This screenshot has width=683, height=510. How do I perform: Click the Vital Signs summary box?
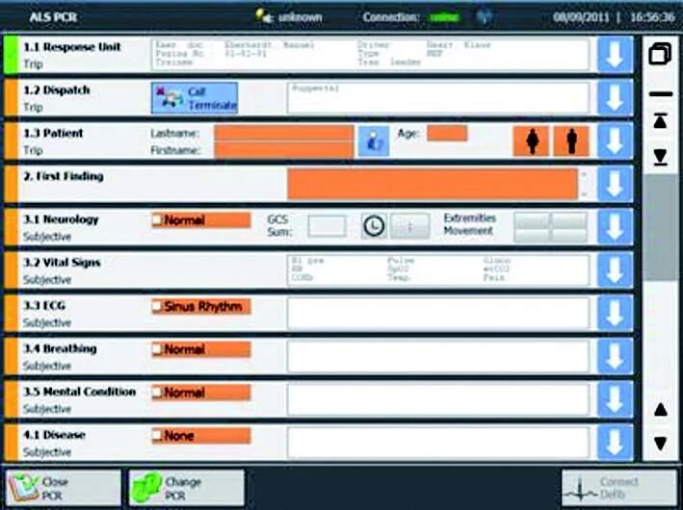pos(438,270)
